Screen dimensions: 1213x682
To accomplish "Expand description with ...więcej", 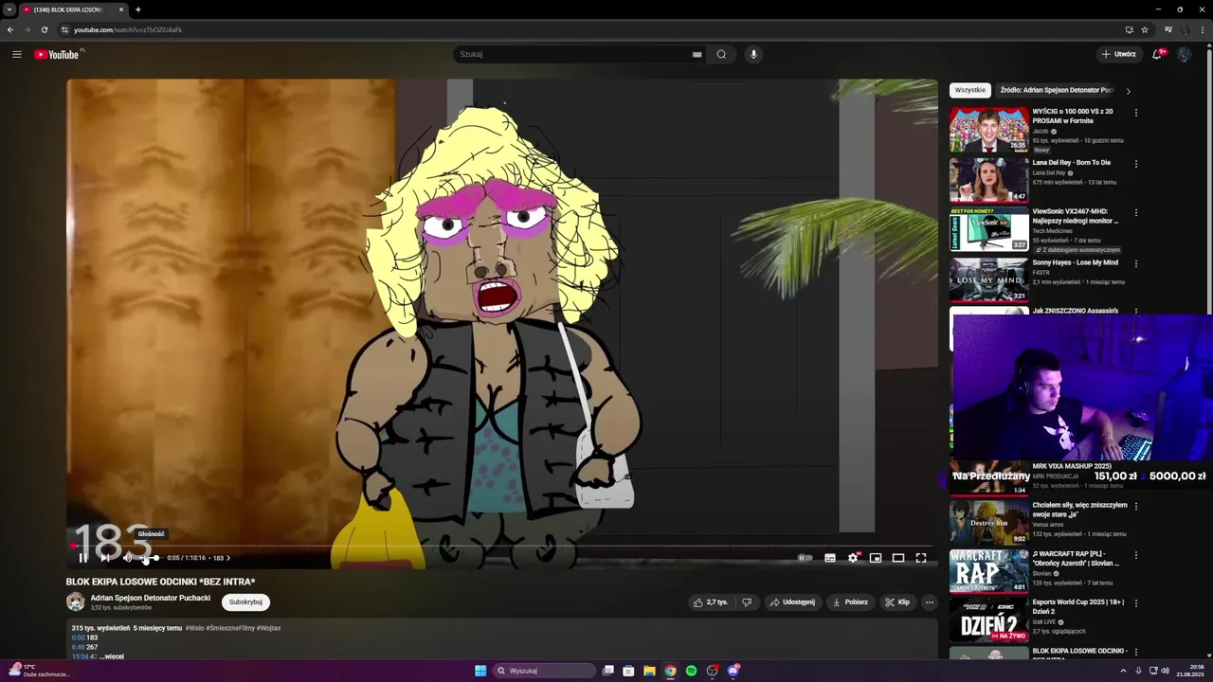I will click(112, 656).
